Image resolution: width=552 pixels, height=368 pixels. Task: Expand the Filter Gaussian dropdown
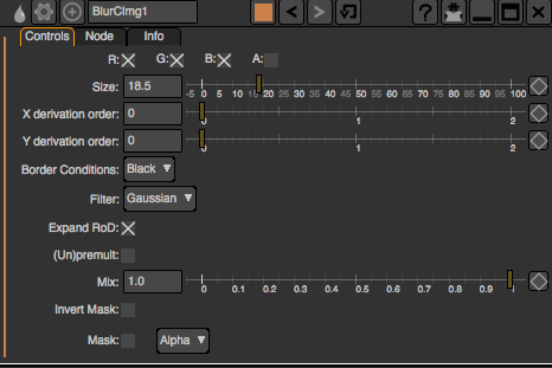(x=159, y=199)
